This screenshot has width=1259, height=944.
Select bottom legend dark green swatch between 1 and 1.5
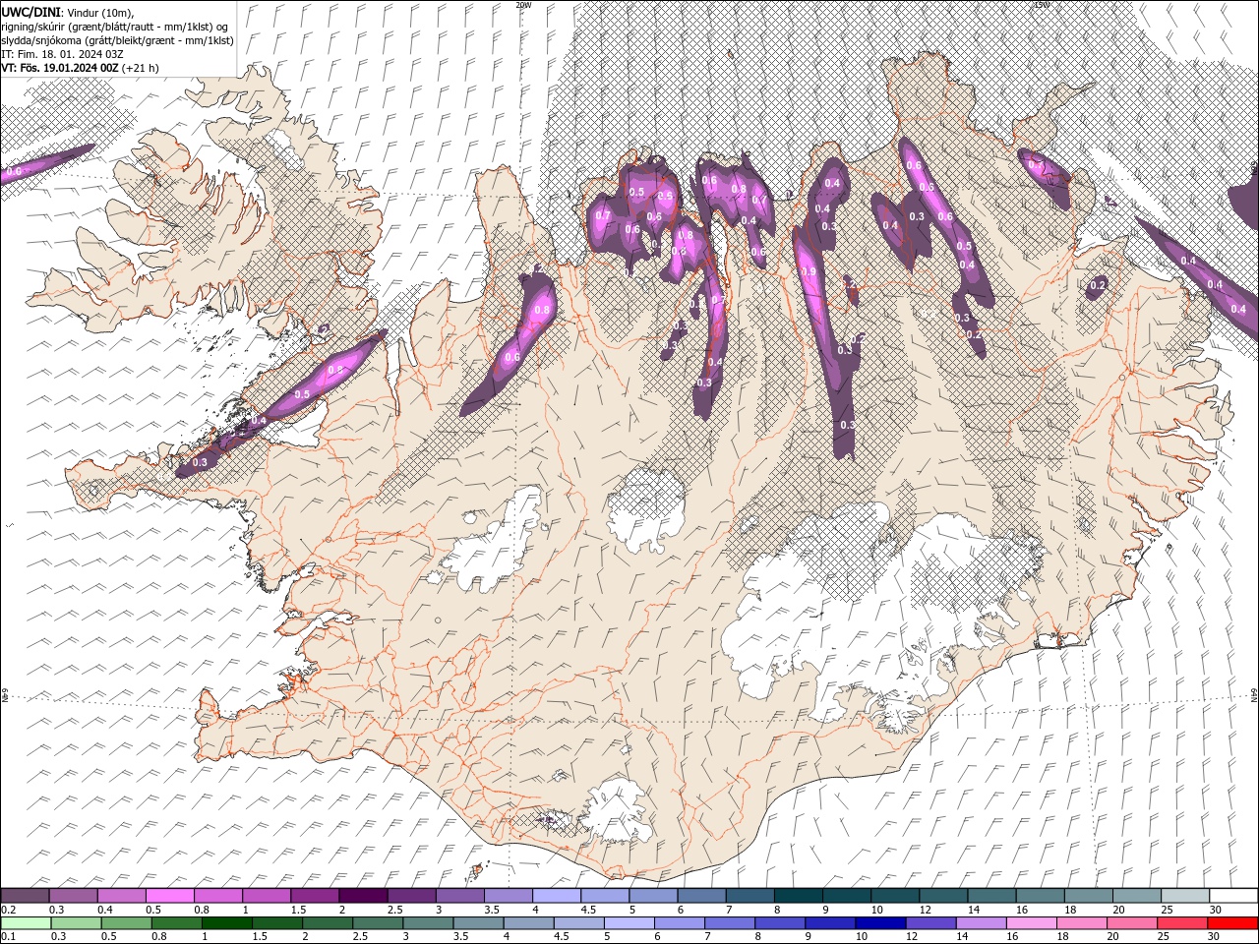click(227, 923)
